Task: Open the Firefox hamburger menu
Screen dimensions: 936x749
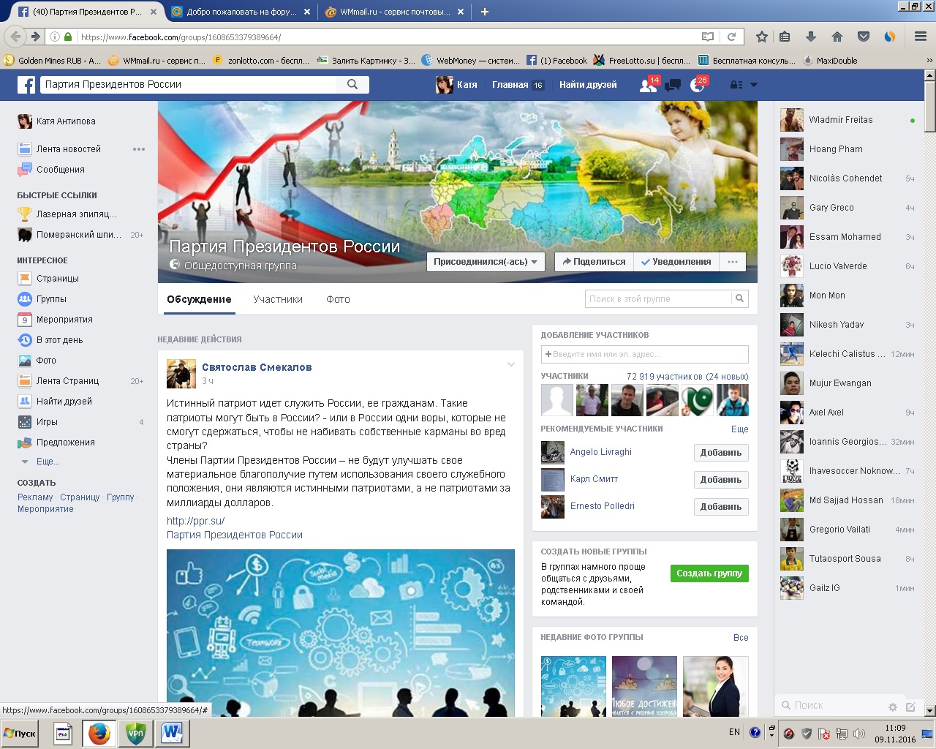Action: click(921, 37)
